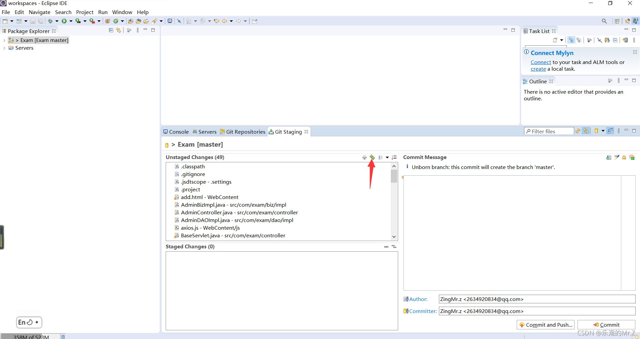Collapse all in Package Explorer
The image size is (640, 339).
point(111,30)
